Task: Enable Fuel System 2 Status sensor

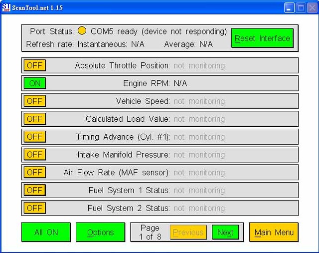Action: (34, 208)
